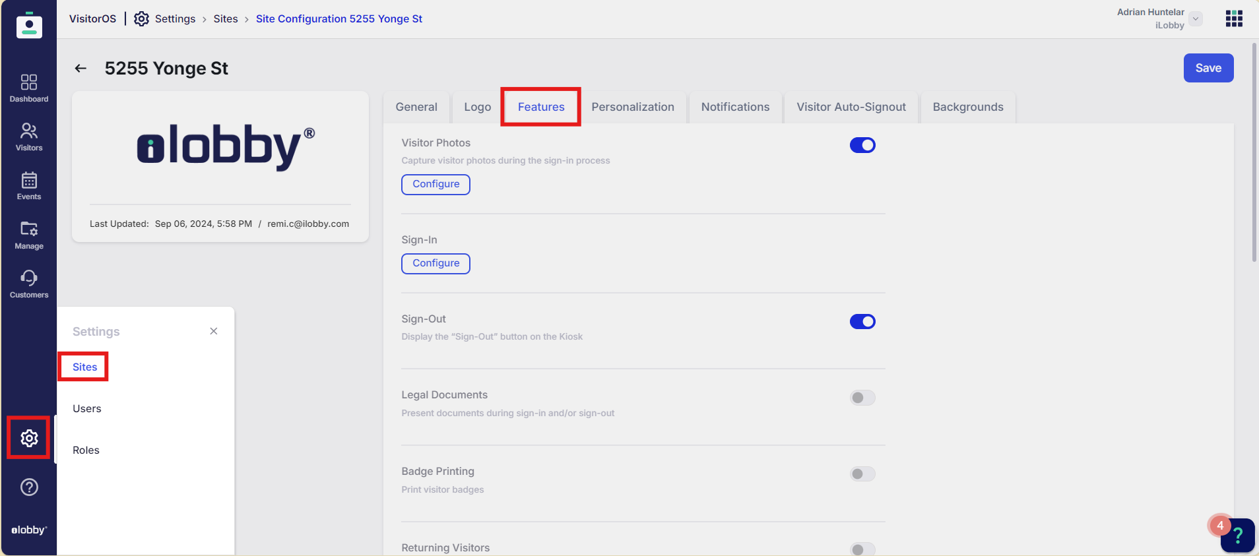Click the Sites breadcrumb link
The height and width of the screenshot is (556, 1259).
click(226, 19)
